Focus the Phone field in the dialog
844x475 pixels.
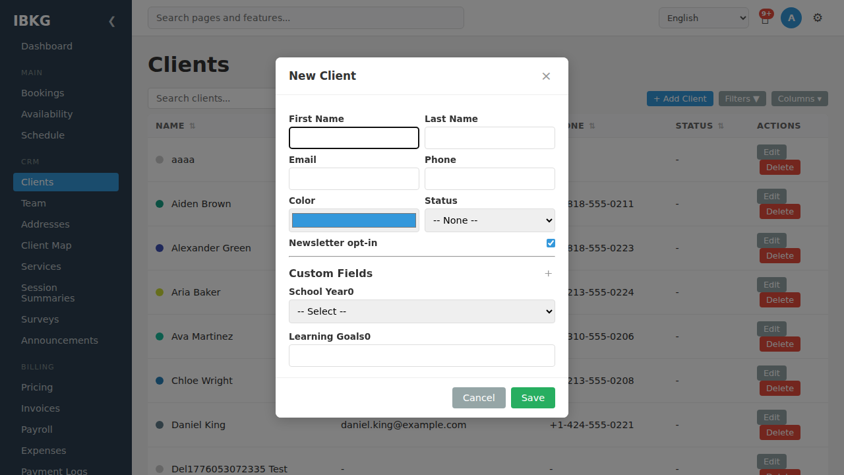[x=490, y=179]
